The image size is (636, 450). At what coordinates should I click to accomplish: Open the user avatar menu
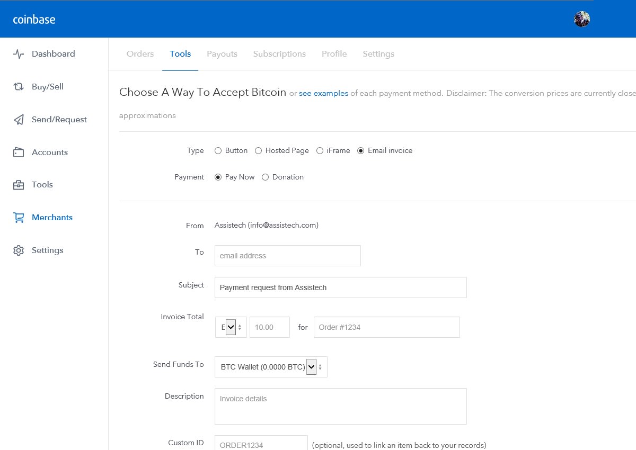582,19
